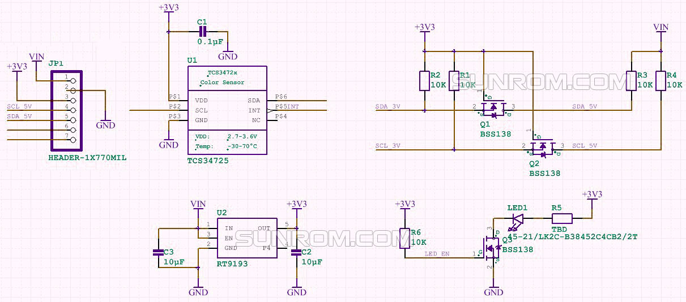The image size is (686, 302).
Task: Click the Q3 BSS138 transistor symbol
Action: pos(492,250)
